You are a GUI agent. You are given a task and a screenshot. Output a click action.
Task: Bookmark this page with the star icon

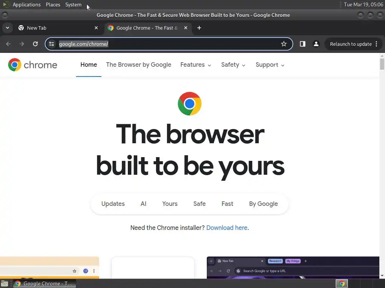[x=284, y=44]
